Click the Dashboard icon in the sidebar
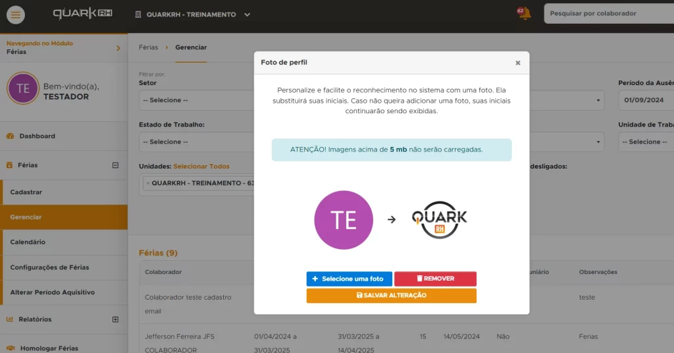Screen dimensions: 674x353 pos(10,136)
